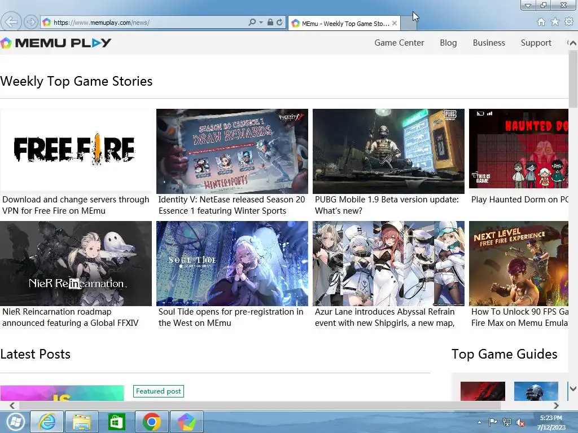Open the blue helmet game guide thumbnail
578x433 pixels.
[x=536, y=391]
